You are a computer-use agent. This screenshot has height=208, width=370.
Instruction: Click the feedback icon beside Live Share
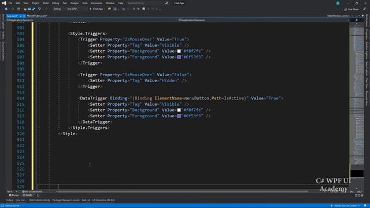(x=365, y=9)
